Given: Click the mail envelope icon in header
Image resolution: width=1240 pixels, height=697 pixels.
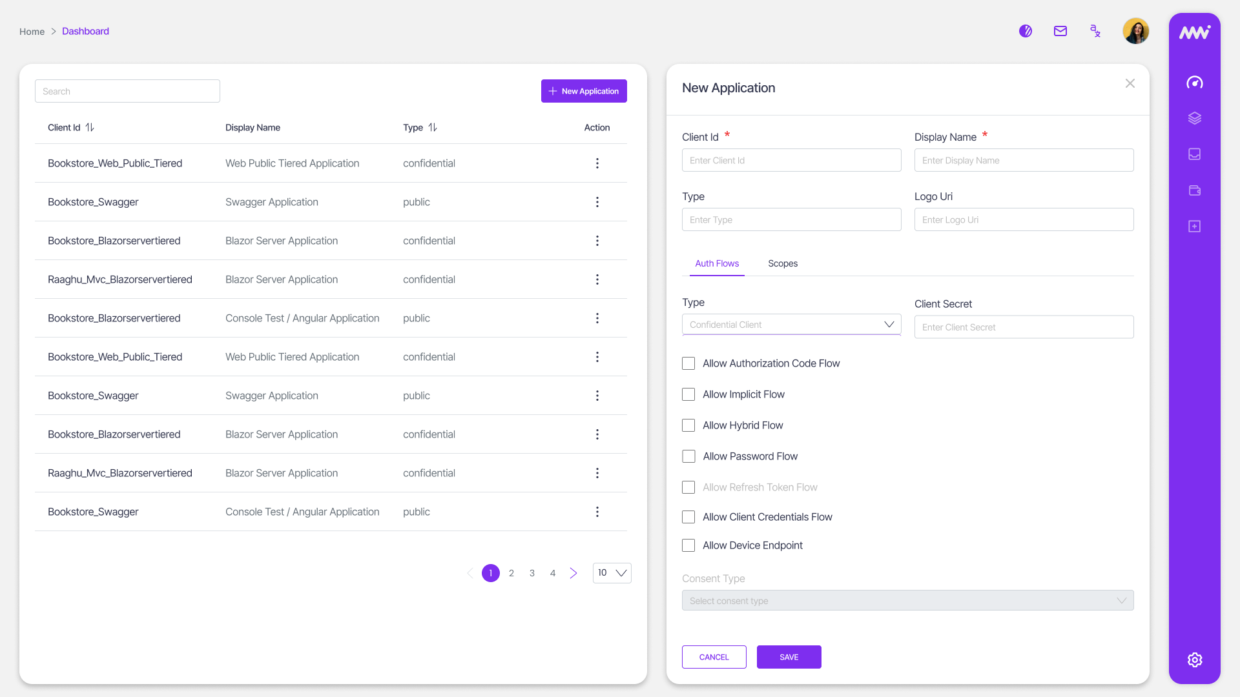Looking at the screenshot, I should [1060, 31].
